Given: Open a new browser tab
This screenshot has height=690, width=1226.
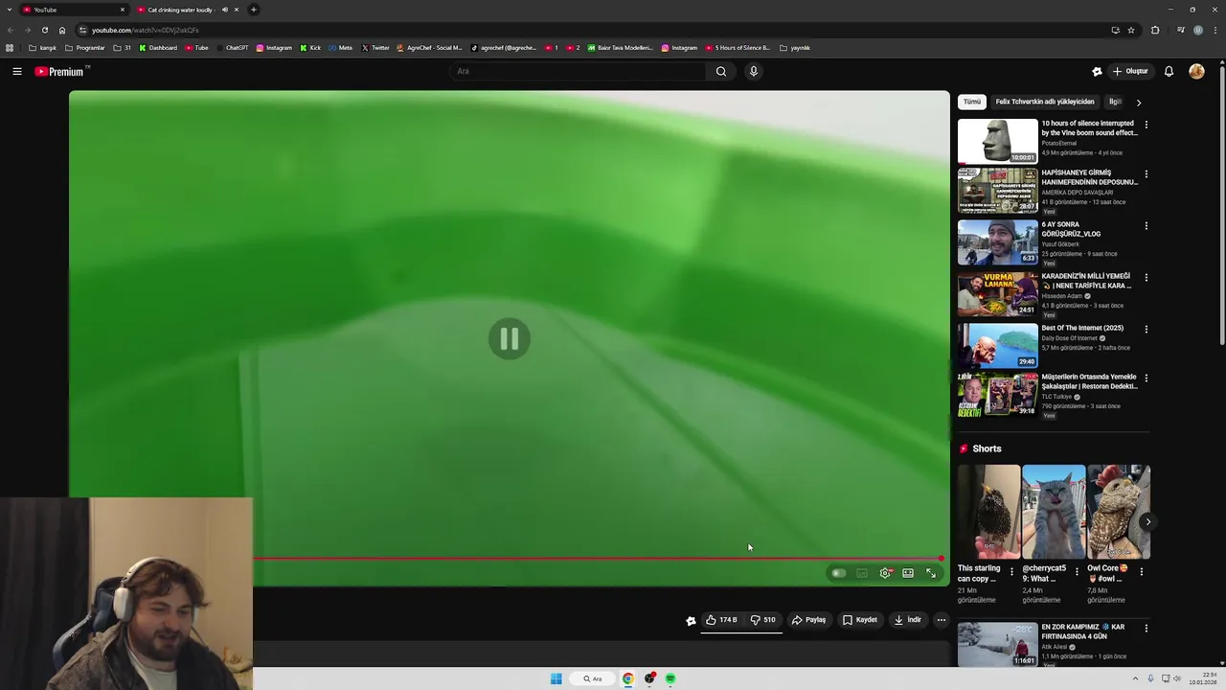Looking at the screenshot, I should click(254, 10).
